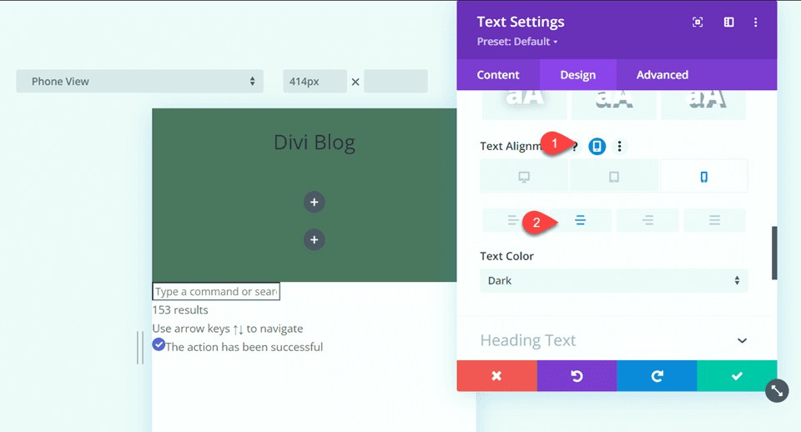Image resolution: width=801 pixels, height=432 pixels.
Task: Select justify text alignment icon
Action: (x=714, y=220)
